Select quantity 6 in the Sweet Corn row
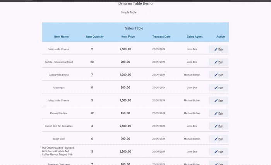271x165 pixels. coord(92,139)
